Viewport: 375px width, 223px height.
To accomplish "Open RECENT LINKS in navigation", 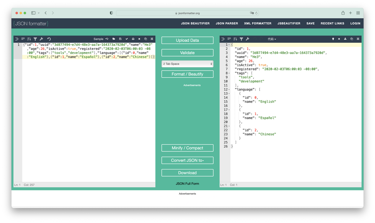I will point(333,23).
